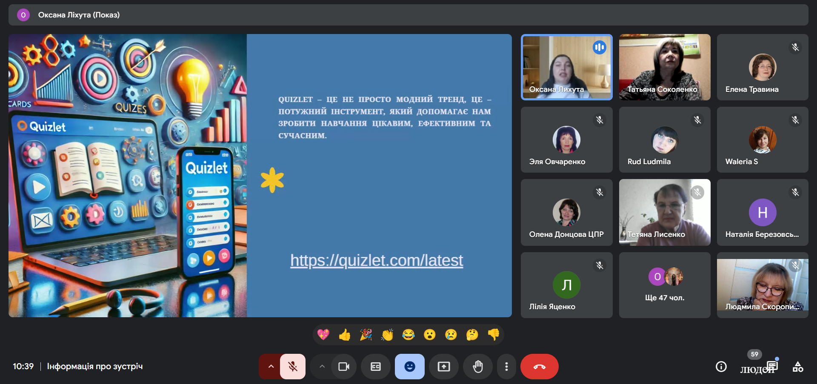Click the Інформація про зустріч label

coord(95,366)
